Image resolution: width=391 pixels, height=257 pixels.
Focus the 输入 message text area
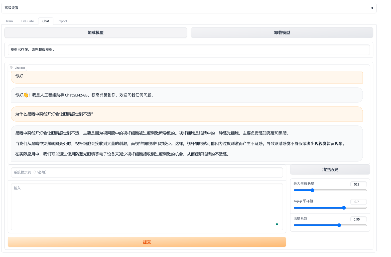tap(147, 206)
